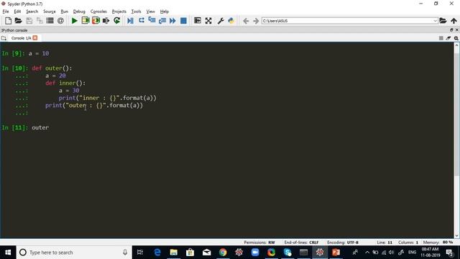Image resolution: width=460 pixels, height=259 pixels.
Task: Open Preferences with the wrench icon
Action: tap(221, 21)
